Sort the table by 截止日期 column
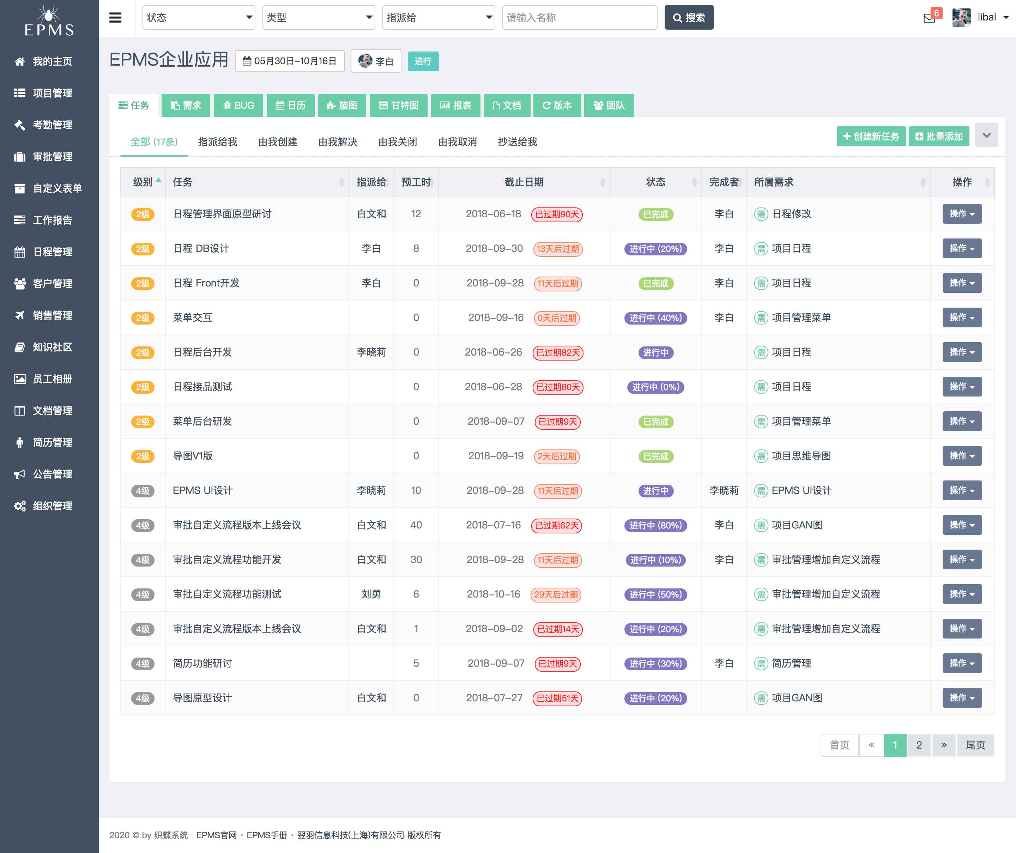The image size is (1016, 853). tap(524, 182)
